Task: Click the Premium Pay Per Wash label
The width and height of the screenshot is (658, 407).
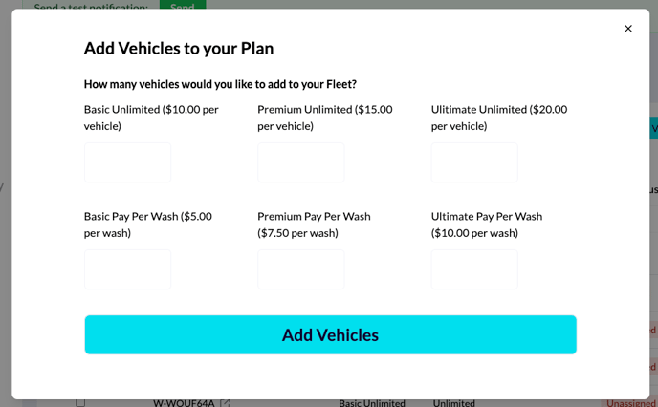Action: [x=314, y=225]
